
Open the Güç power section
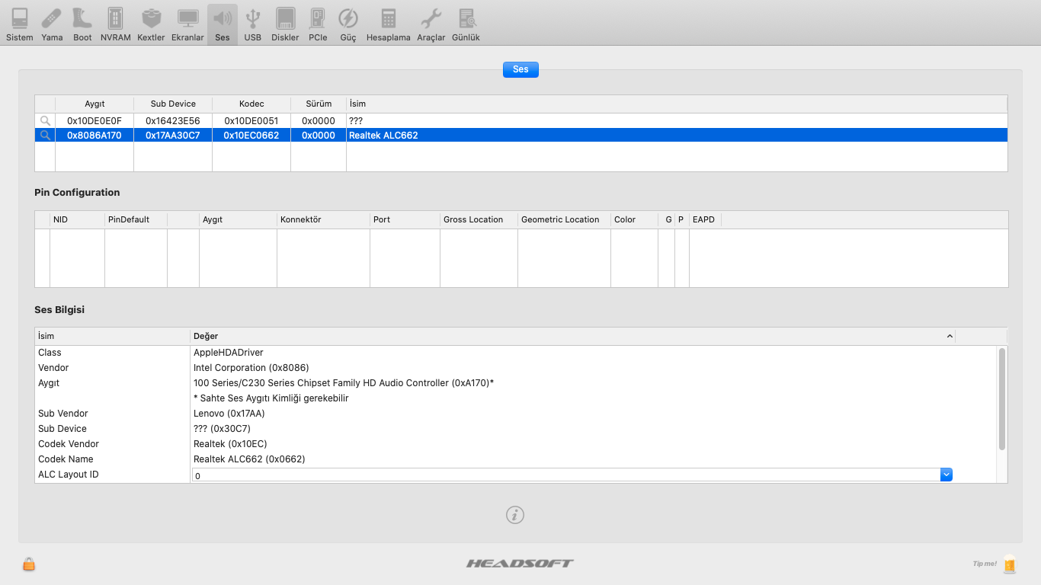(x=348, y=24)
